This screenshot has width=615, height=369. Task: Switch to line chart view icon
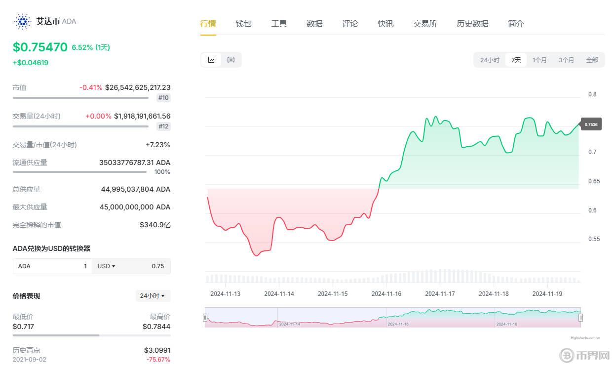pyautogui.click(x=211, y=60)
